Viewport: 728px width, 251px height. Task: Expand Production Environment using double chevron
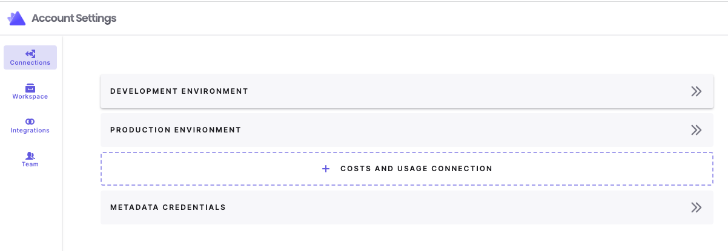(x=696, y=130)
